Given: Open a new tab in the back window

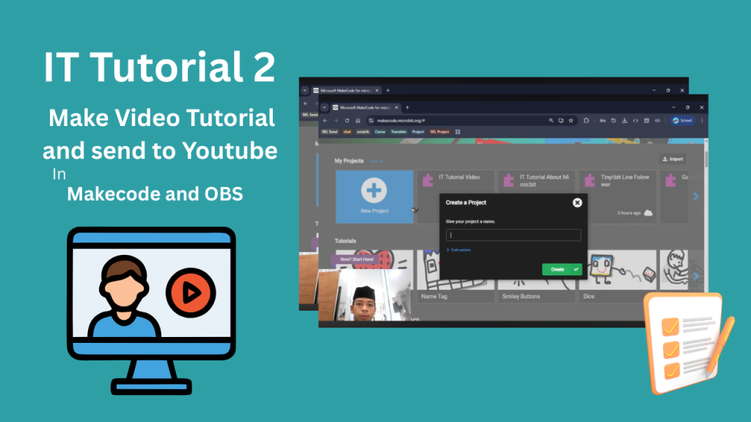Looking at the screenshot, I should click(387, 90).
